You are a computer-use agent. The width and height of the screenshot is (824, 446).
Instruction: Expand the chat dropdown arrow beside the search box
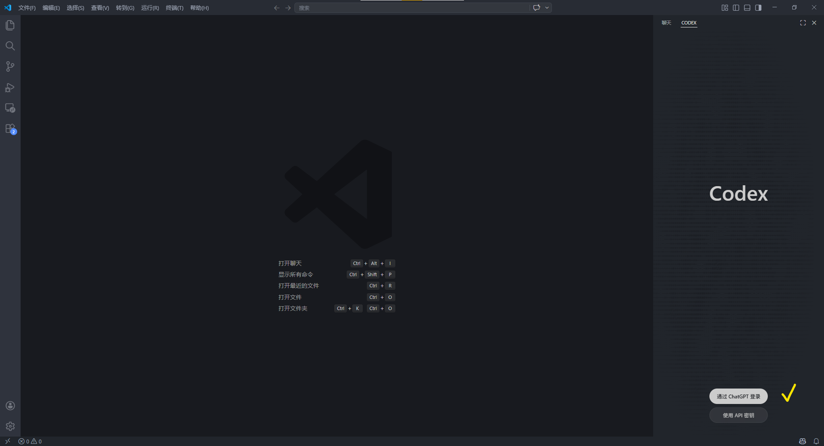pos(547,8)
